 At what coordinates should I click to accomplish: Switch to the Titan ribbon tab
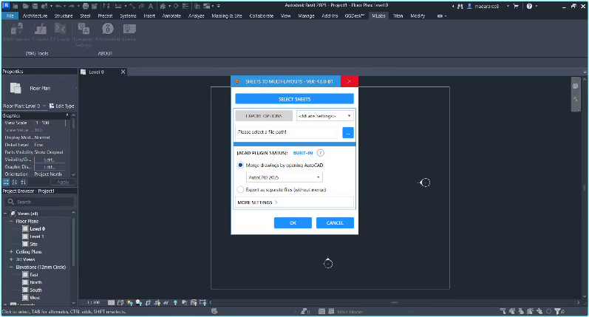click(398, 16)
